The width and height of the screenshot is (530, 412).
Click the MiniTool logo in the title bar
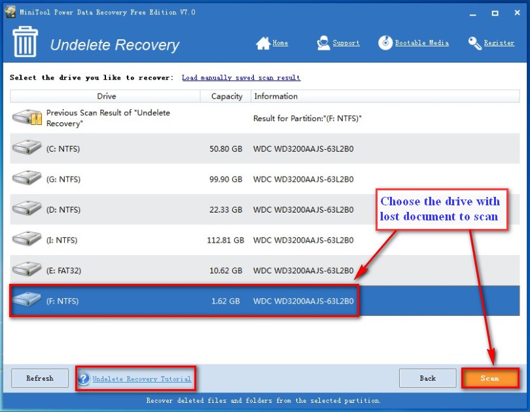9,11
